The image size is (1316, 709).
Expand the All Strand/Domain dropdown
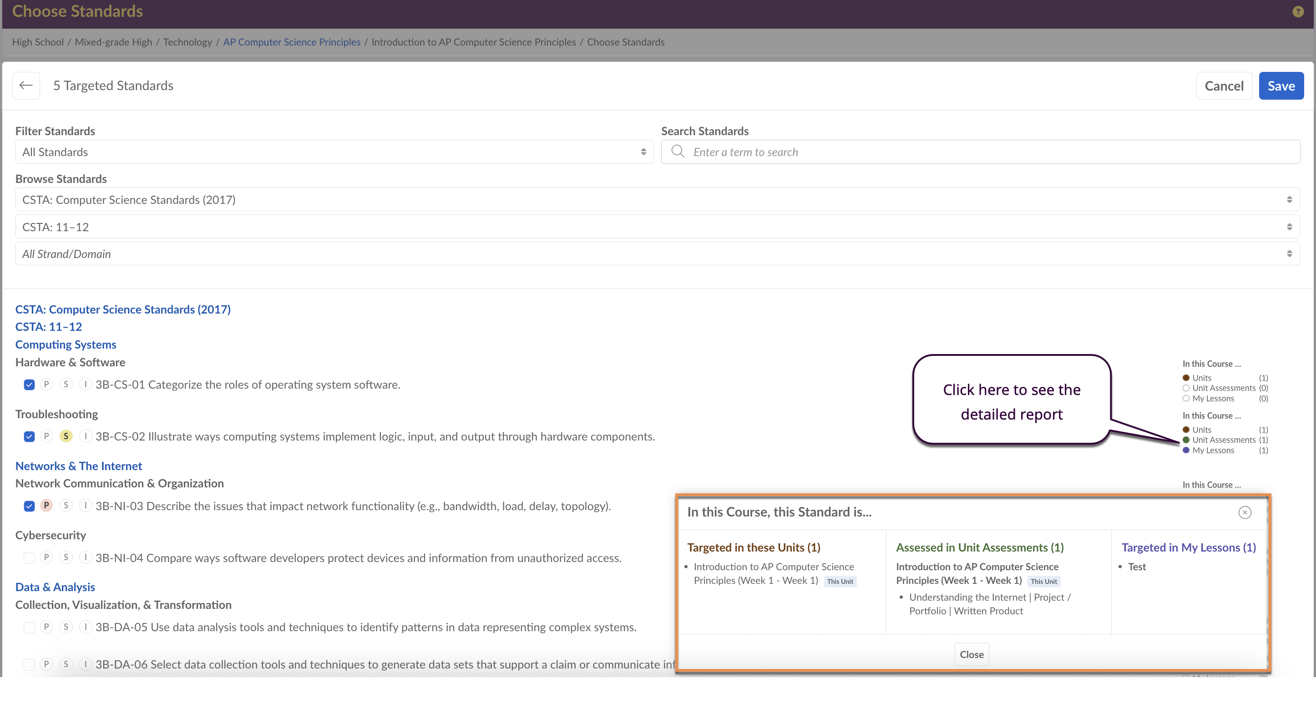657,254
